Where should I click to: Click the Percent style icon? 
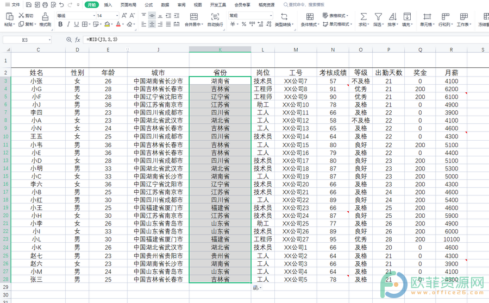(x=243, y=24)
